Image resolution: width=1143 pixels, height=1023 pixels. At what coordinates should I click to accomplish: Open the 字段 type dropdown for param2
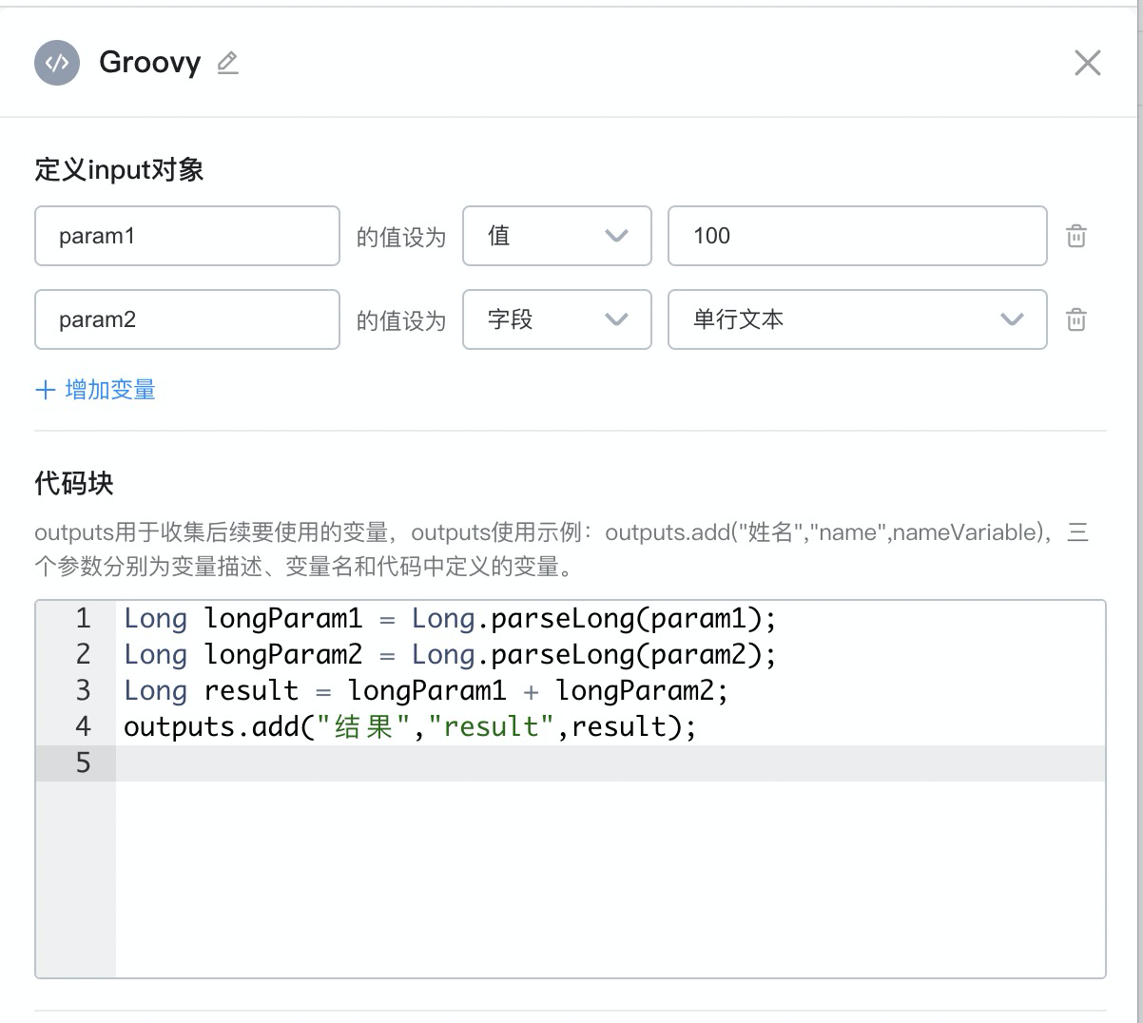tap(557, 319)
